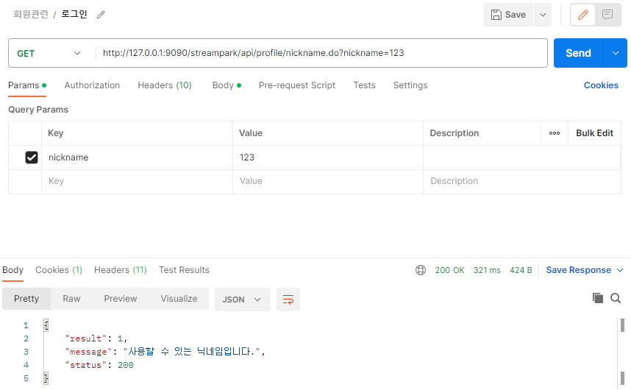Click the empty Value placeholder field
Screen dimensions: 631x390
[327, 181]
